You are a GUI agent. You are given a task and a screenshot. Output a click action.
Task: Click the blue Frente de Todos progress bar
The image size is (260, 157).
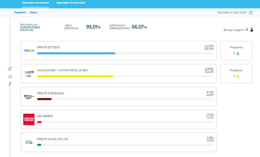(x=76, y=53)
